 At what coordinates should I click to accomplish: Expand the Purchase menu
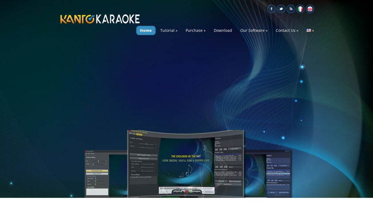pyautogui.click(x=195, y=31)
